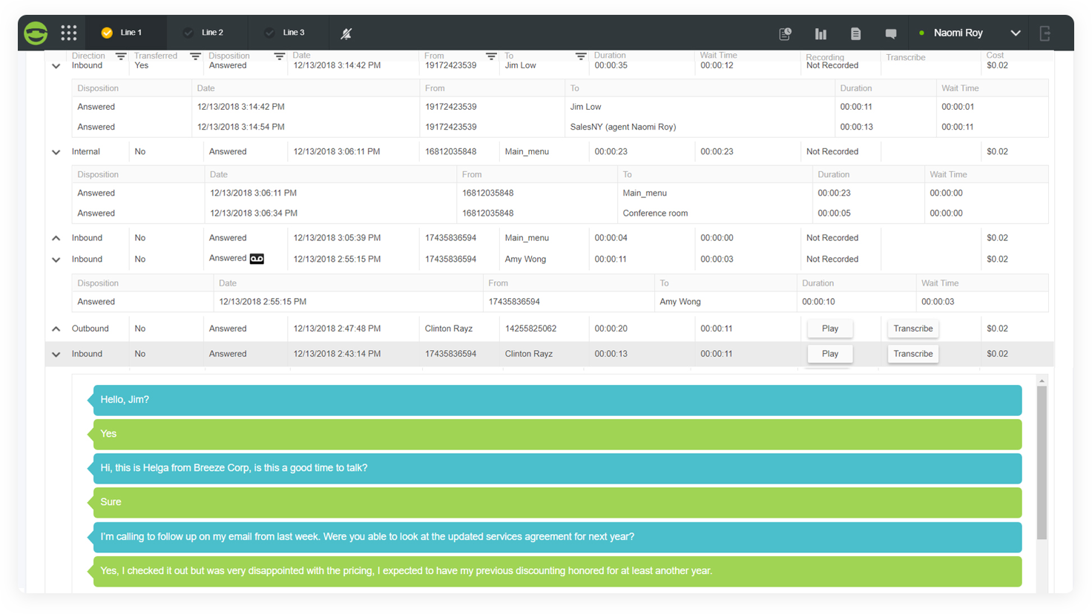Filter the Disposition column
This screenshot has height=614, width=1092.
279,56
